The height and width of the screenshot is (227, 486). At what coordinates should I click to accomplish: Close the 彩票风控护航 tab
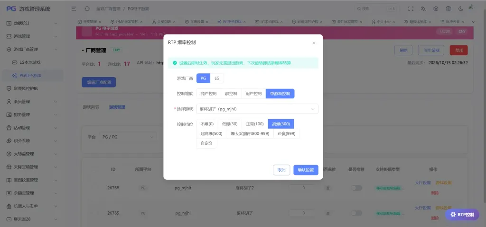321,22
